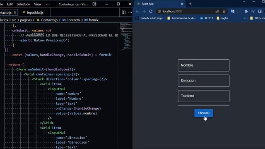265x149 pixels.
Task: Submit the form with ENVIAR button
Action: [203, 113]
